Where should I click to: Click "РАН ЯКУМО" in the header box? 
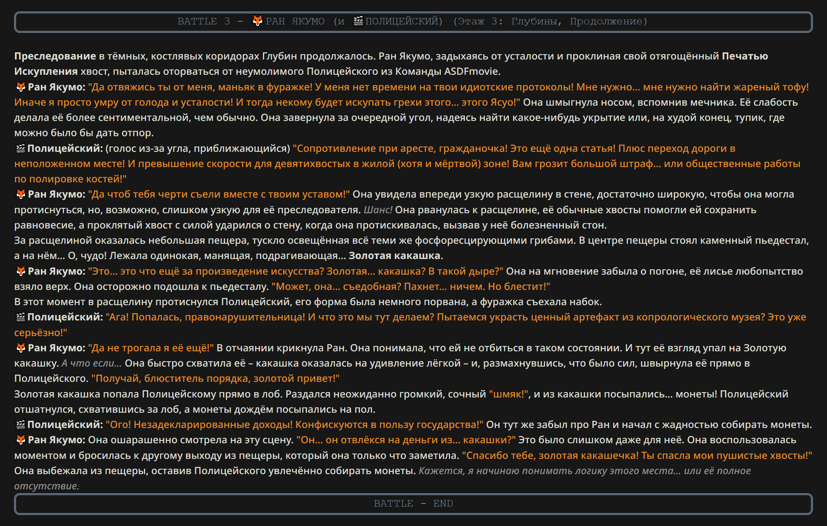coord(295,21)
